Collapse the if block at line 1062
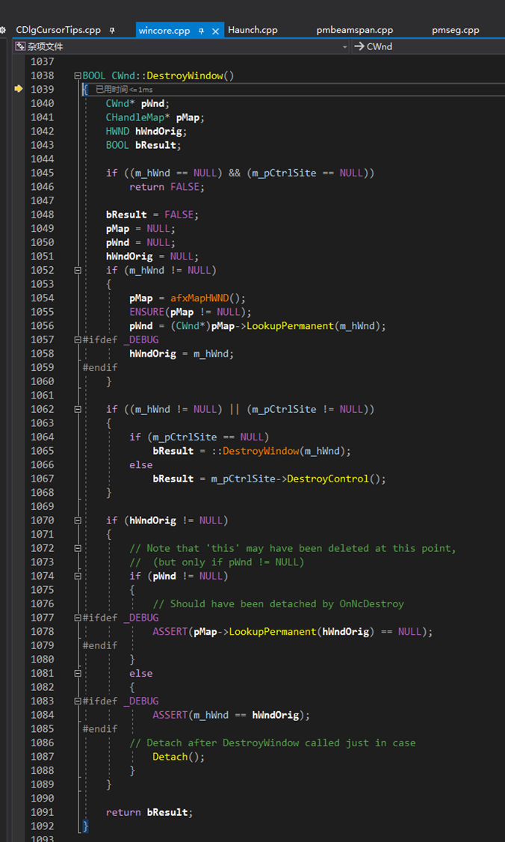Screen dimensions: 505x842 [78, 409]
